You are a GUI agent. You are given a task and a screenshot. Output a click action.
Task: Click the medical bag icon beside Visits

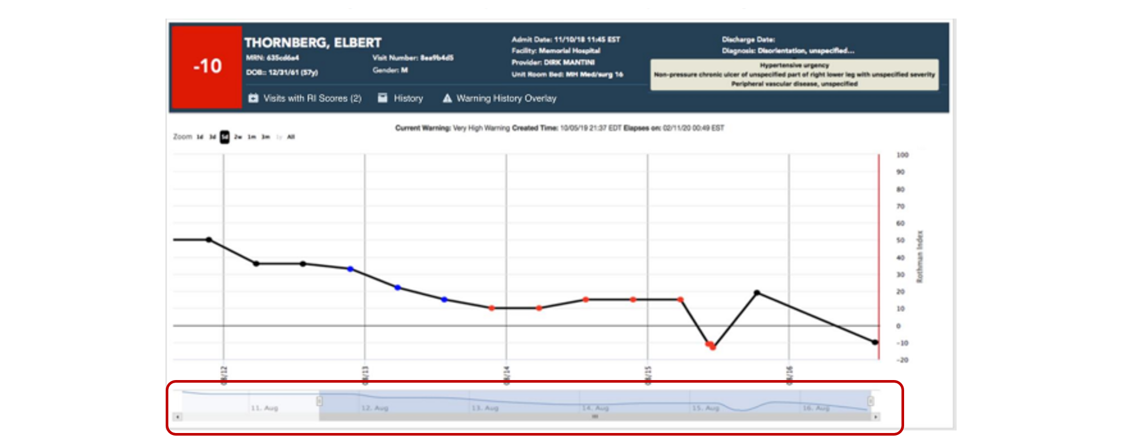pos(253,98)
